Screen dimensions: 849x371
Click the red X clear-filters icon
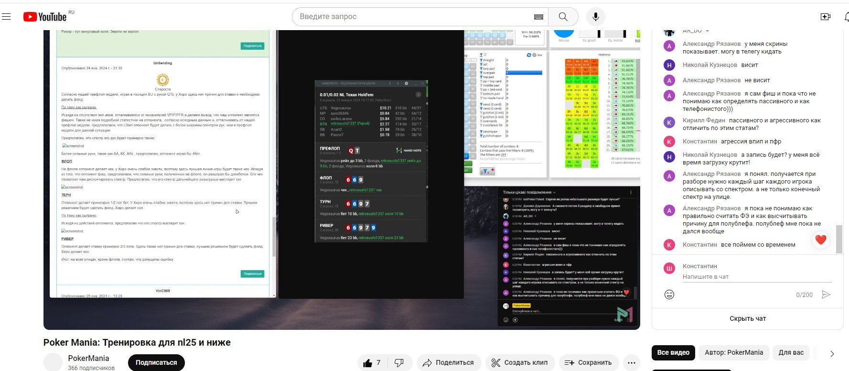(485, 55)
